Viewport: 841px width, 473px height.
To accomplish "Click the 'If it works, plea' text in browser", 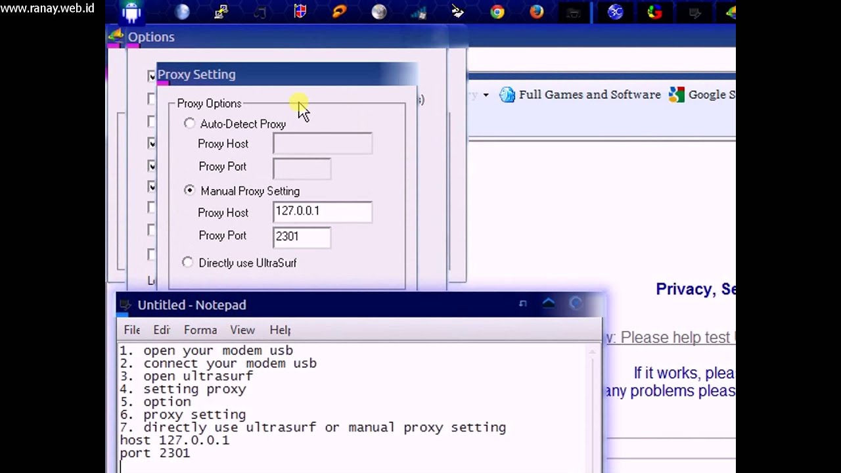I will (x=684, y=373).
